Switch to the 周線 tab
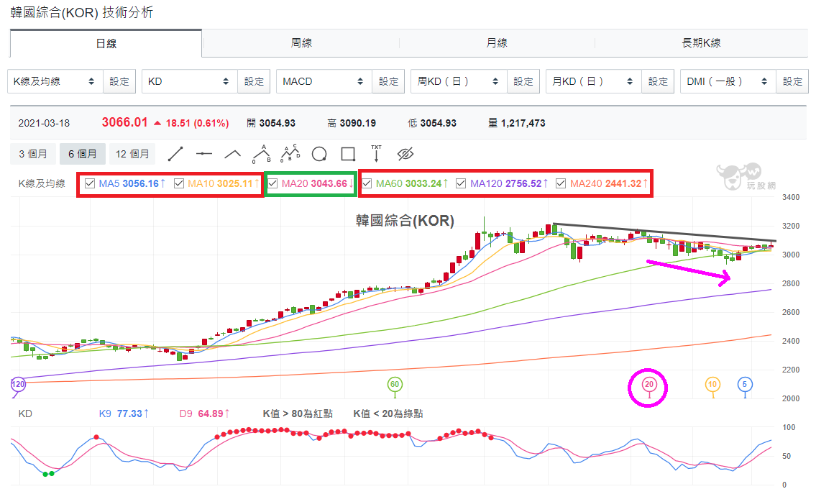 click(x=301, y=43)
